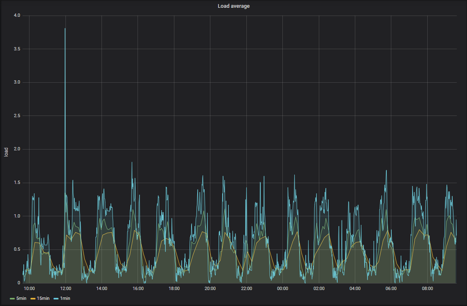Click the blue 1min legend color swatch
The width and height of the screenshot is (467, 306).
click(56, 298)
